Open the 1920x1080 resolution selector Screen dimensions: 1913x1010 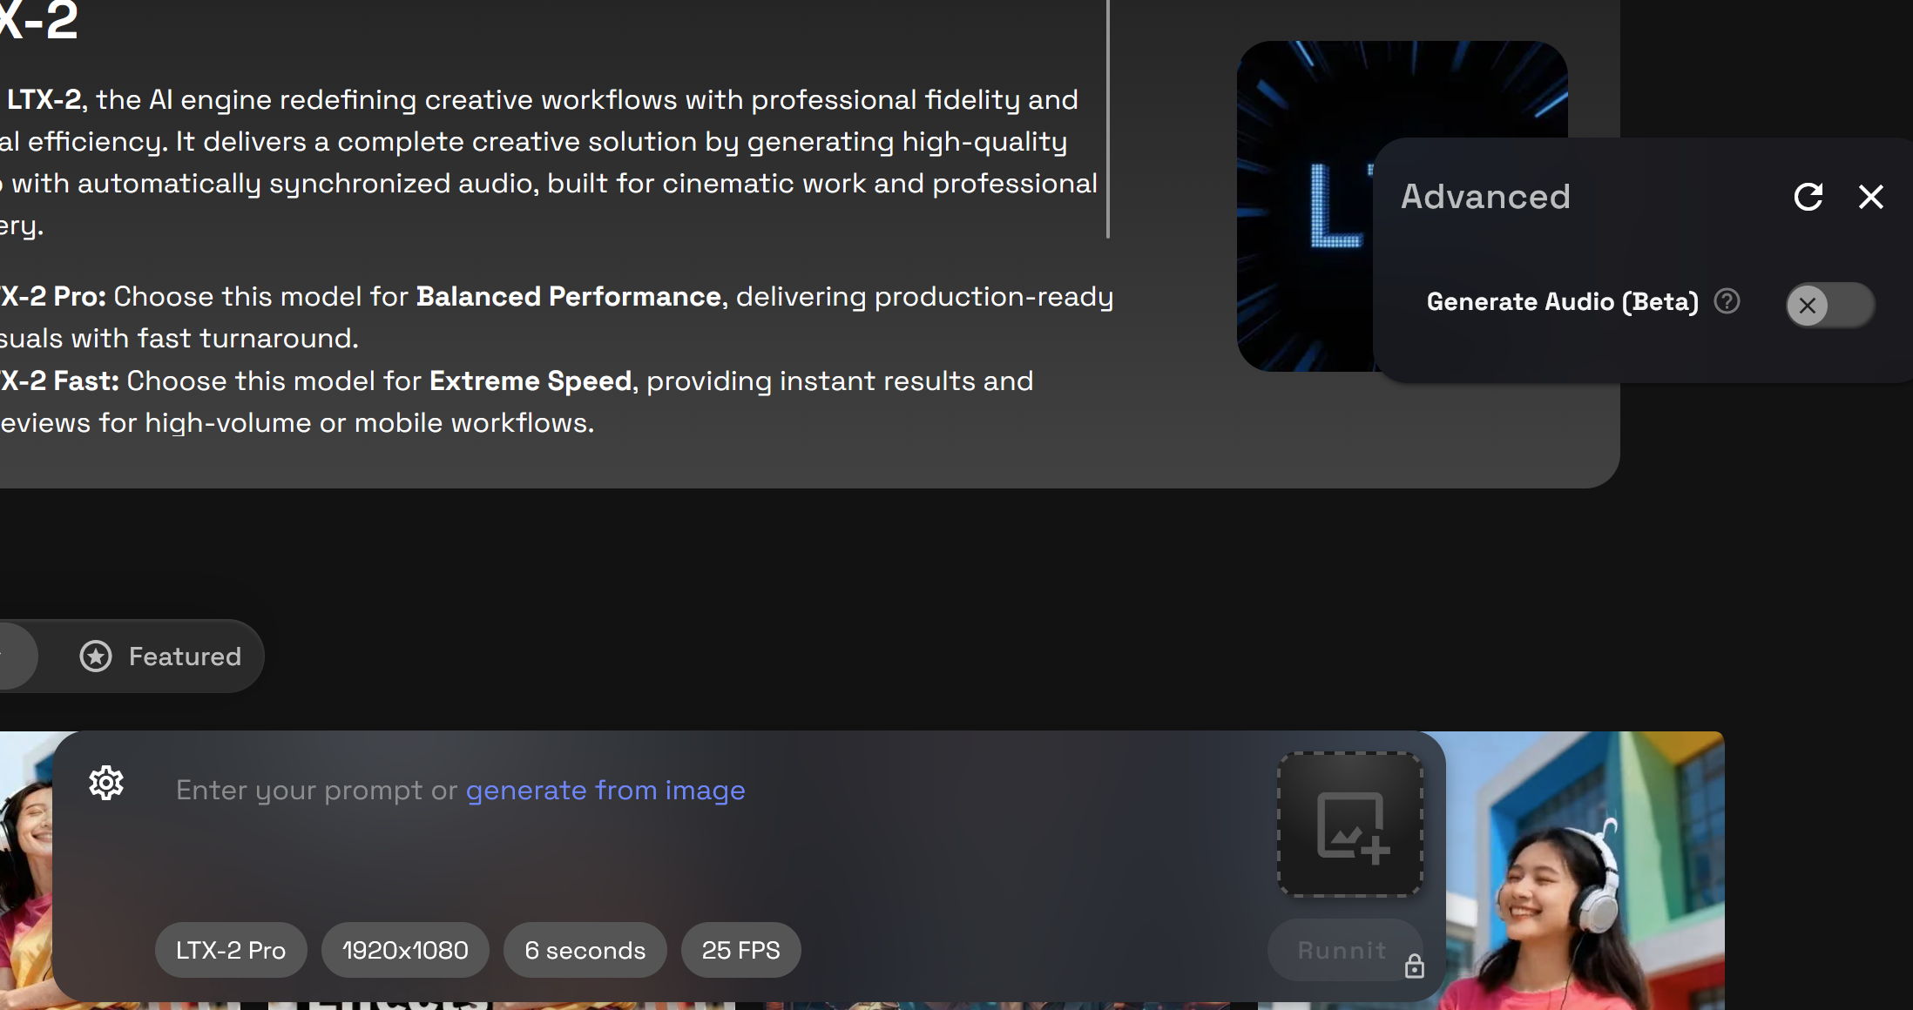[405, 950]
